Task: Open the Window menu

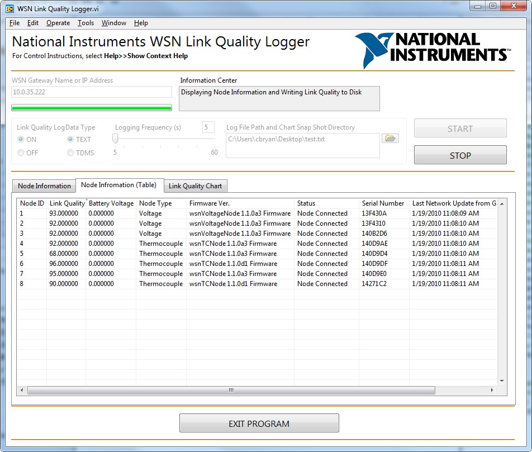Action: [x=113, y=23]
